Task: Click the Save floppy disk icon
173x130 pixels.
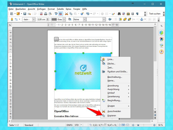Action: pyautogui.click(x=25, y=14)
